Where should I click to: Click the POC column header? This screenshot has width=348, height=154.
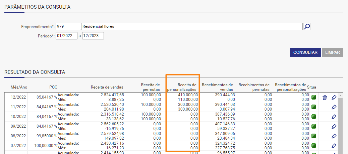point(53,87)
